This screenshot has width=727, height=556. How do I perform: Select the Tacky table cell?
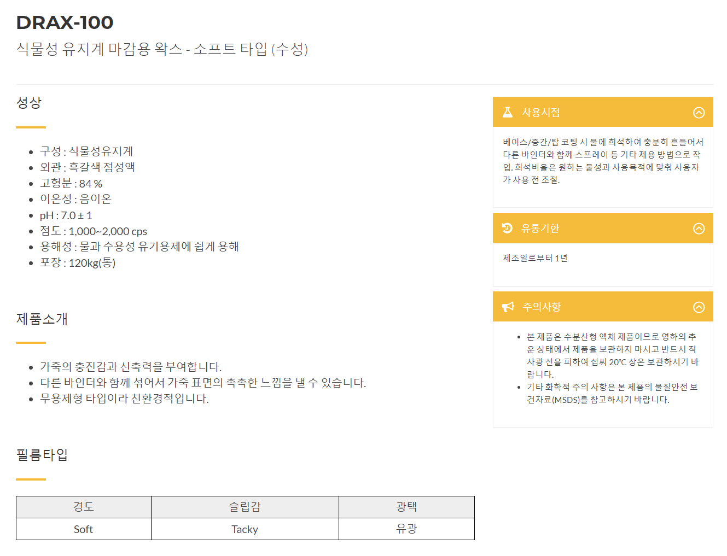245,529
